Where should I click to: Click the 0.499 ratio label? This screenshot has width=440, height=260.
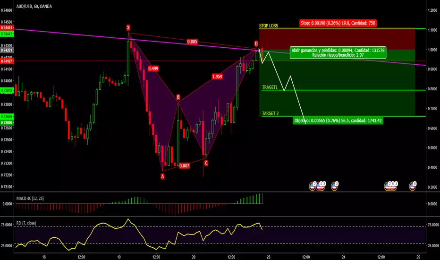[153, 68]
